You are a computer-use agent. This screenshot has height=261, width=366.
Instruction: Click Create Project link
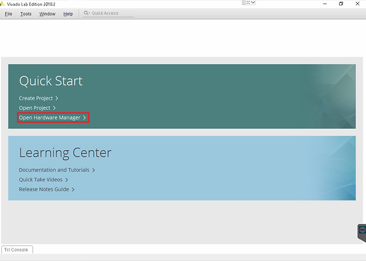point(38,98)
